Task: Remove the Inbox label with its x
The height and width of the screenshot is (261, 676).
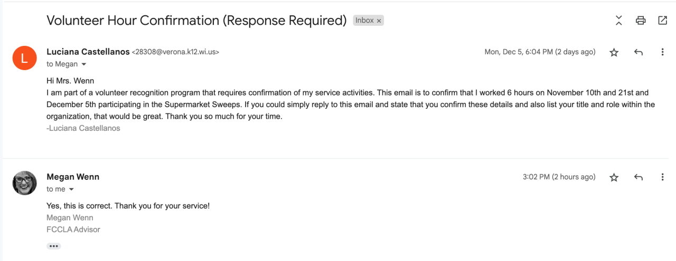Action: (379, 21)
